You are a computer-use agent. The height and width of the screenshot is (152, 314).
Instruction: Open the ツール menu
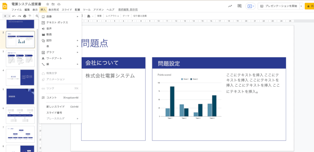(87, 10)
